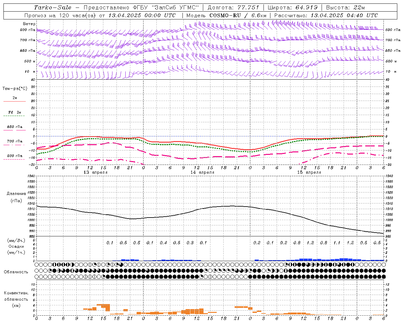Click the 2м temperature legend entry

[15, 98]
